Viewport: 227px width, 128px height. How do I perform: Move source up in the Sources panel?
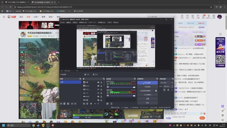coord(95,104)
